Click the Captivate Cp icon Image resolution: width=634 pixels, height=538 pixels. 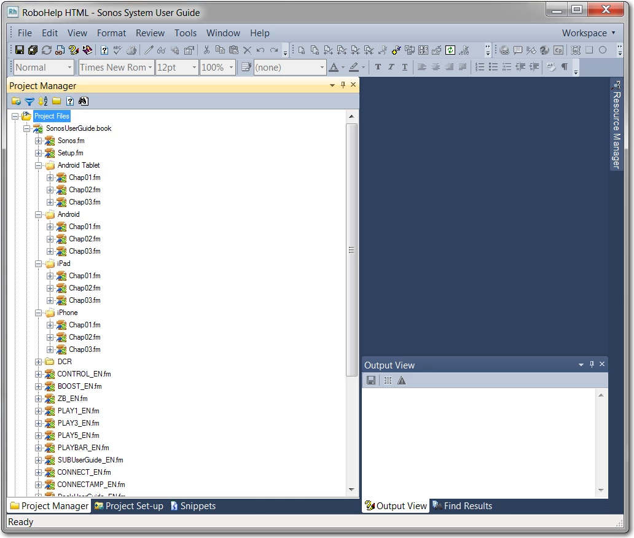coord(558,50)
